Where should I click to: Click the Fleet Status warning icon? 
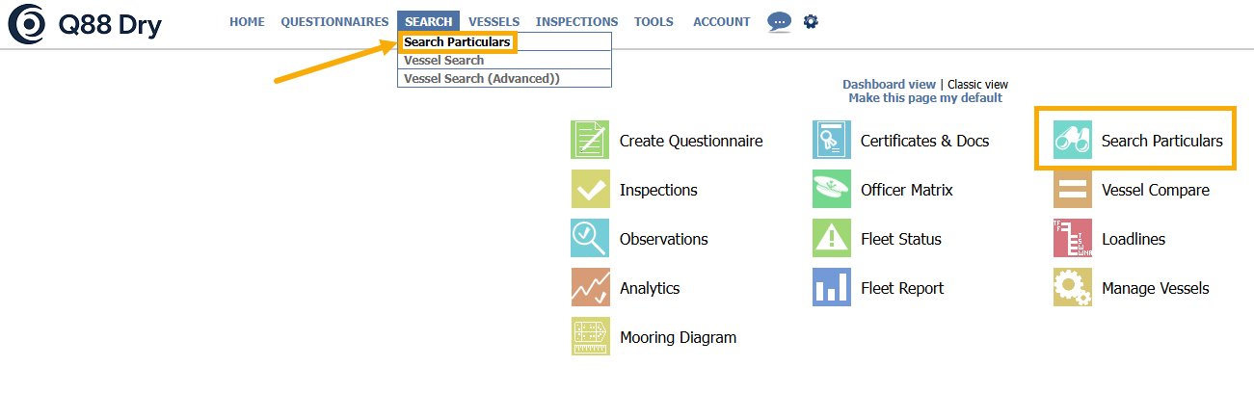831,239
